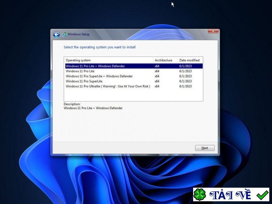272x204 pixels.
Task: Click x64 in the Pro Ultralite row
Action: [x=157, y=86]
